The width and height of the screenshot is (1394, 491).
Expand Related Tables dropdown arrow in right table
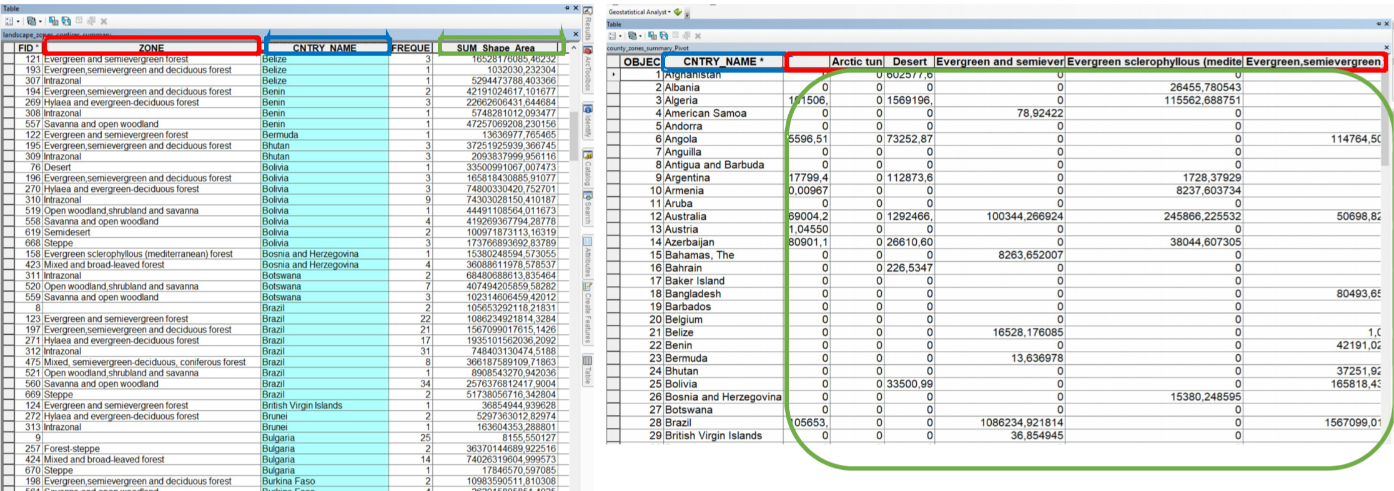click(x=641, y=36)
